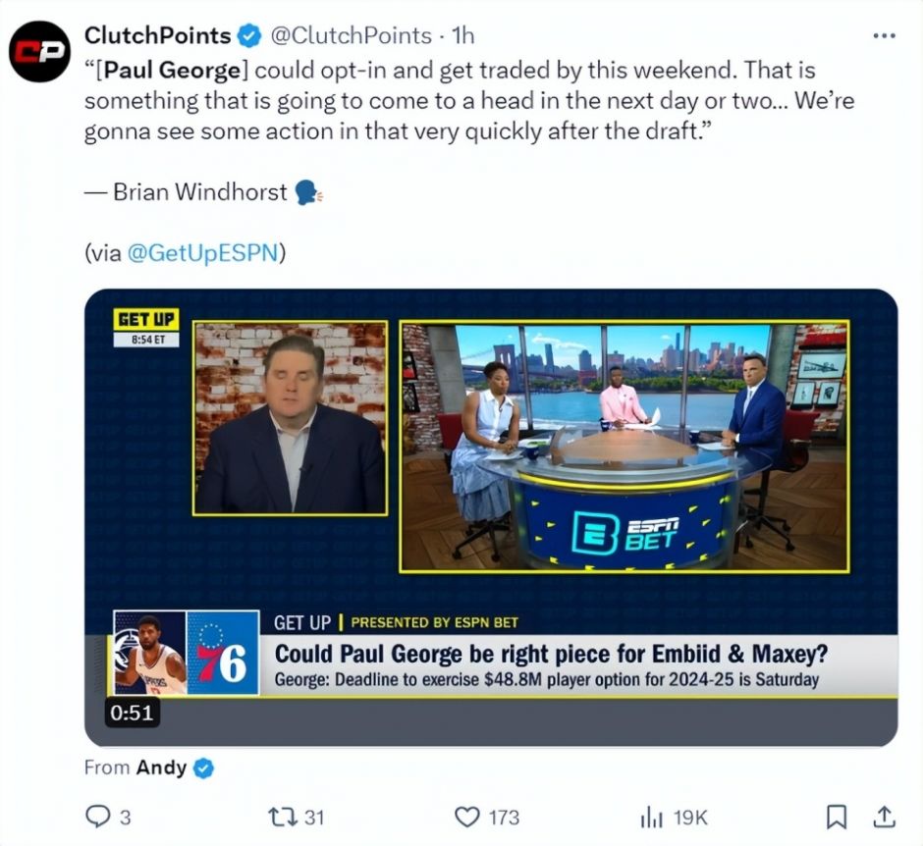The height and width of the screenshot is (846, 923).
Task: Click the 1h timestamp of the post
Action: [463, 36]
